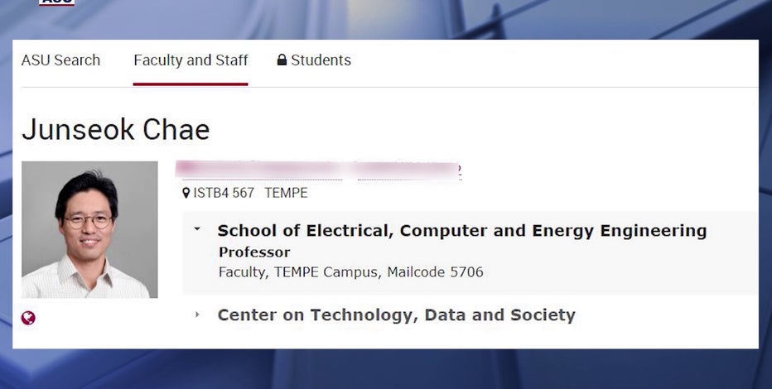Select the Faculty and Staff tab
This screenshot has width=772, height=389.
(x=191, y=60)
